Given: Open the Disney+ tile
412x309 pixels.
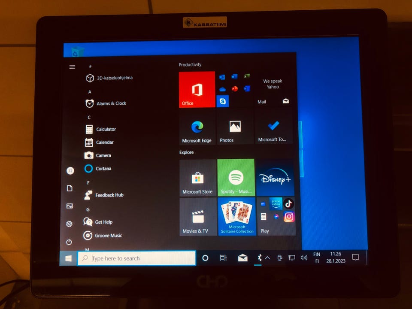Looking at the screenshot, I should coord(275,178).
